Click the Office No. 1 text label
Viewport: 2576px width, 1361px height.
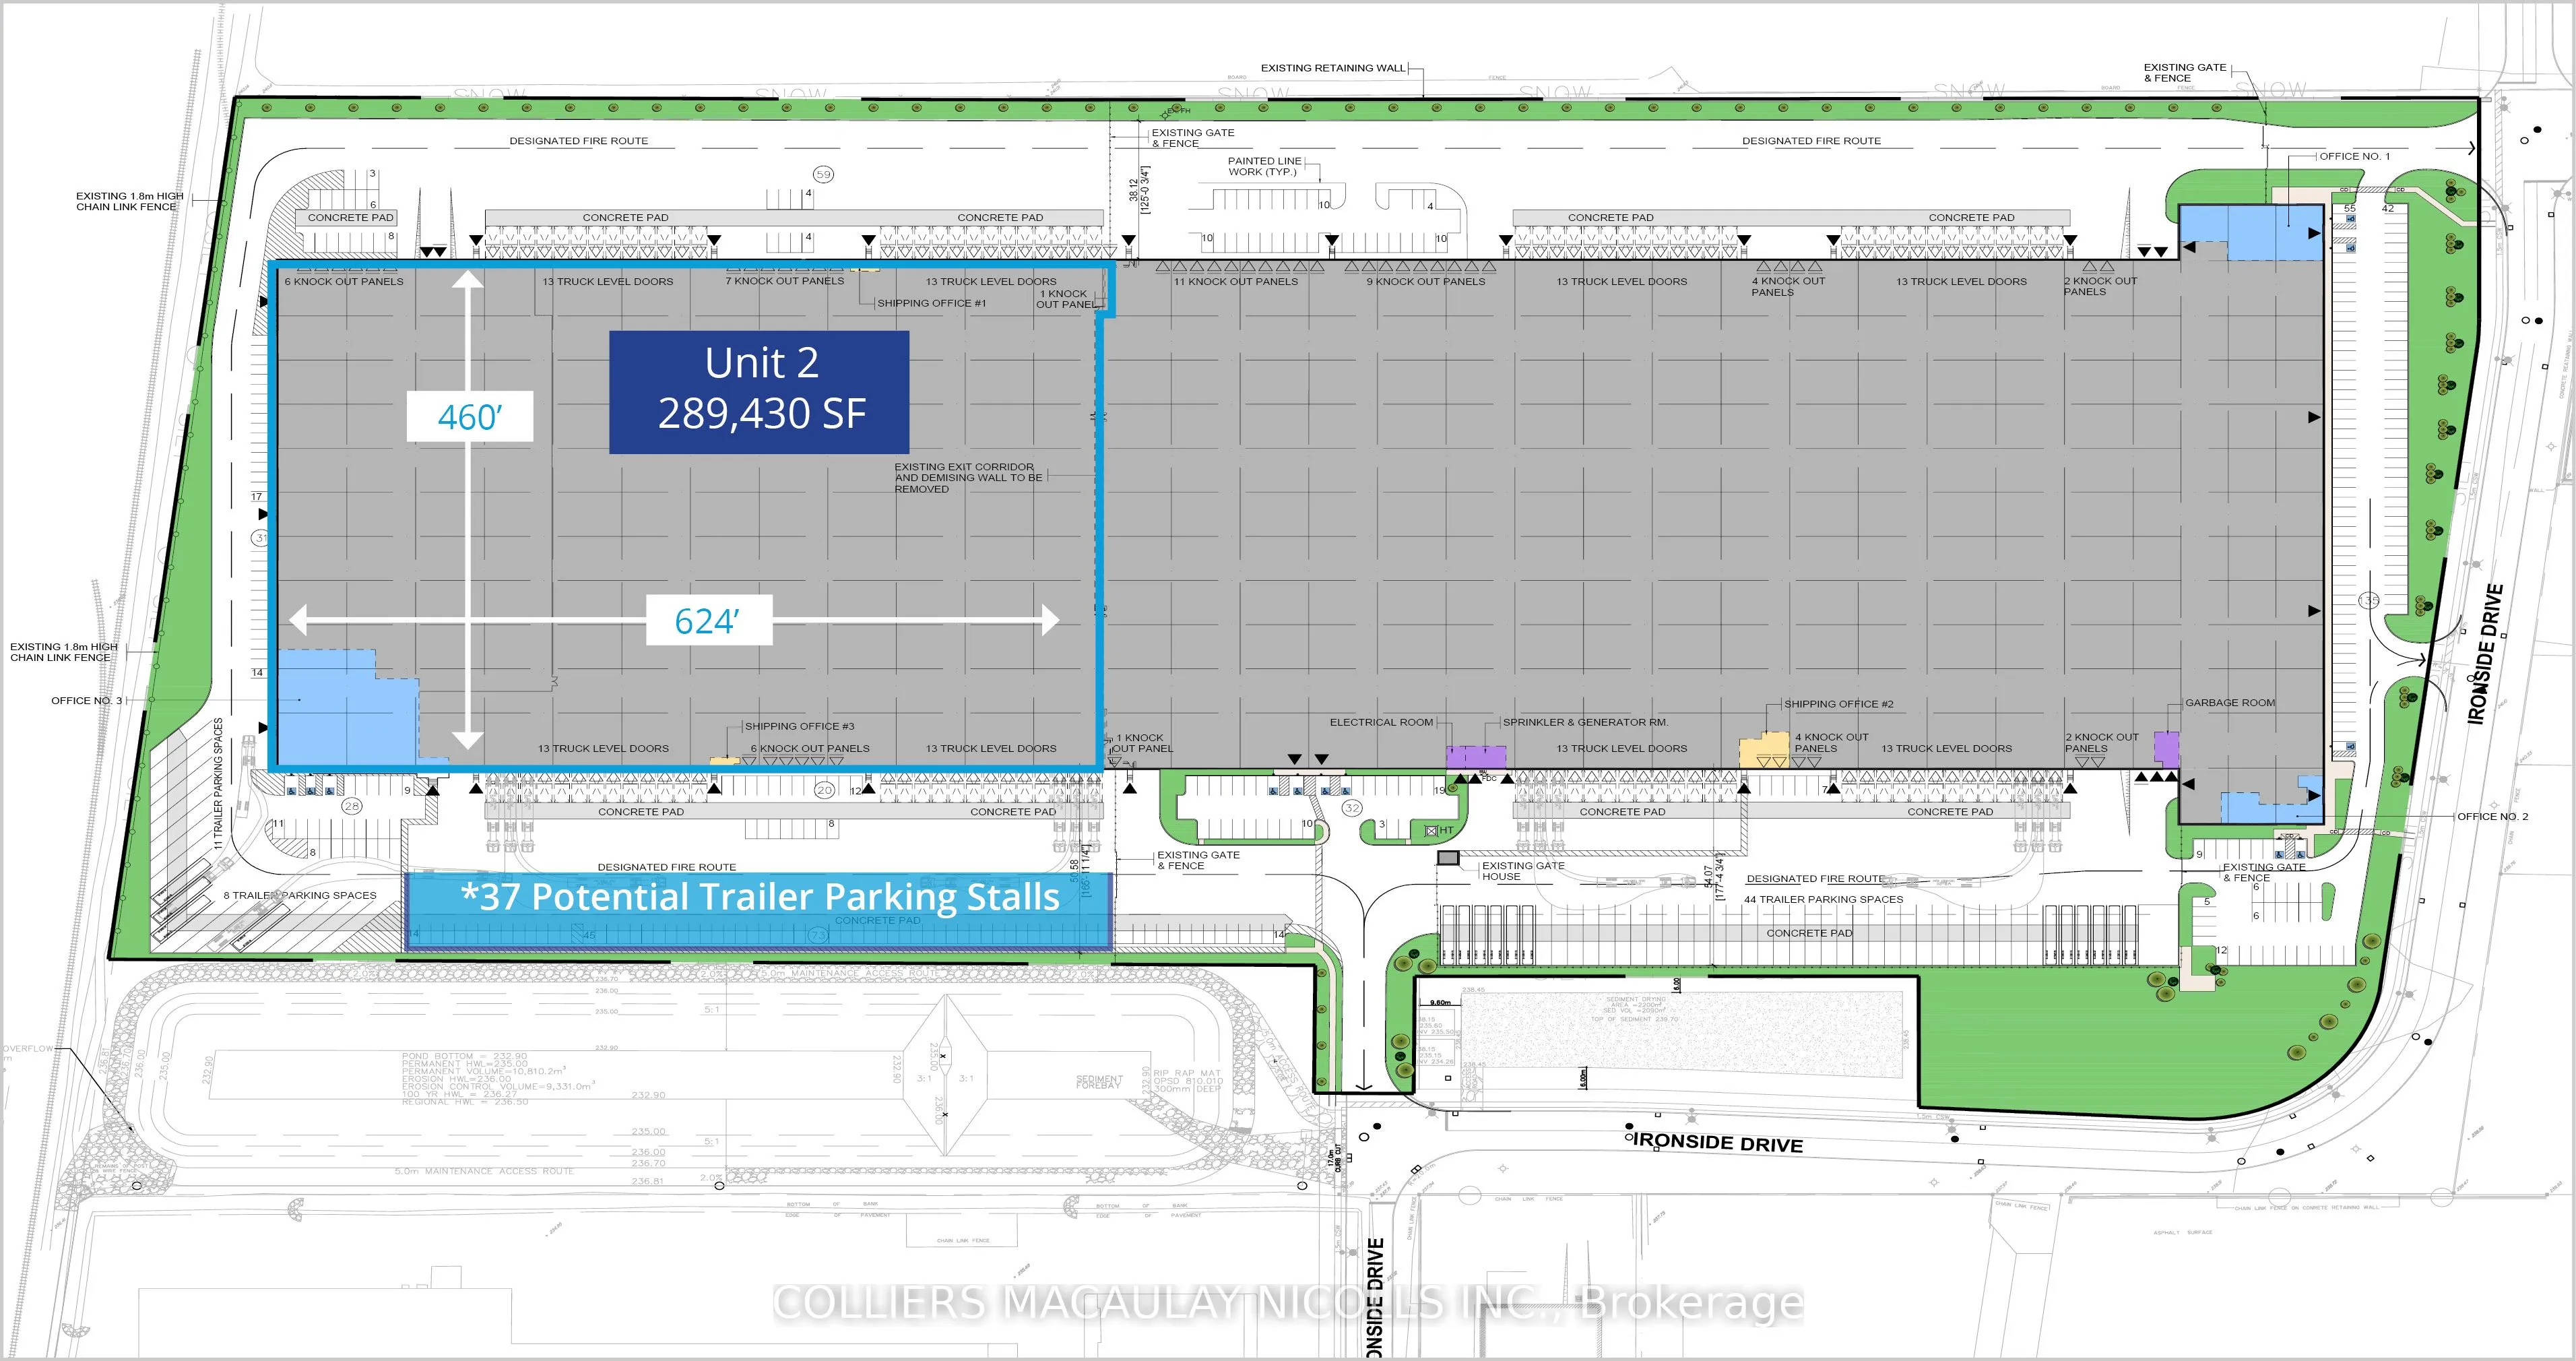(x=2354, y=156)
